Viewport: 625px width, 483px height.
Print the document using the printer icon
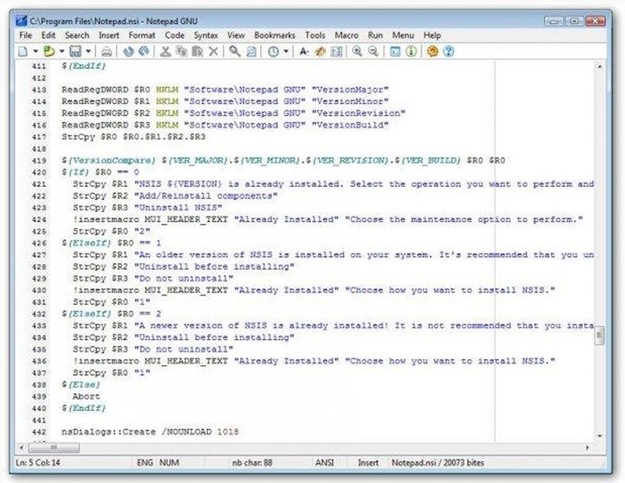(x=106, y=52)
